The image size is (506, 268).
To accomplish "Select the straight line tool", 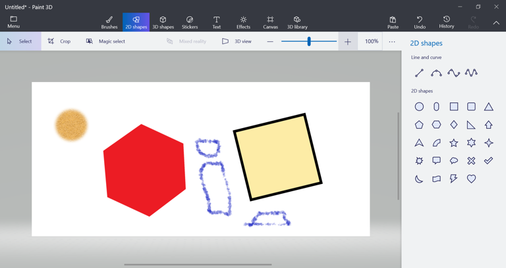I will tap(419, 73).
